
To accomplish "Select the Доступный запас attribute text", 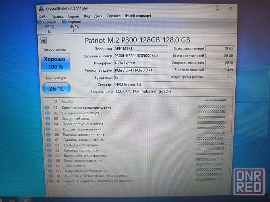I will tap(76, 119).
